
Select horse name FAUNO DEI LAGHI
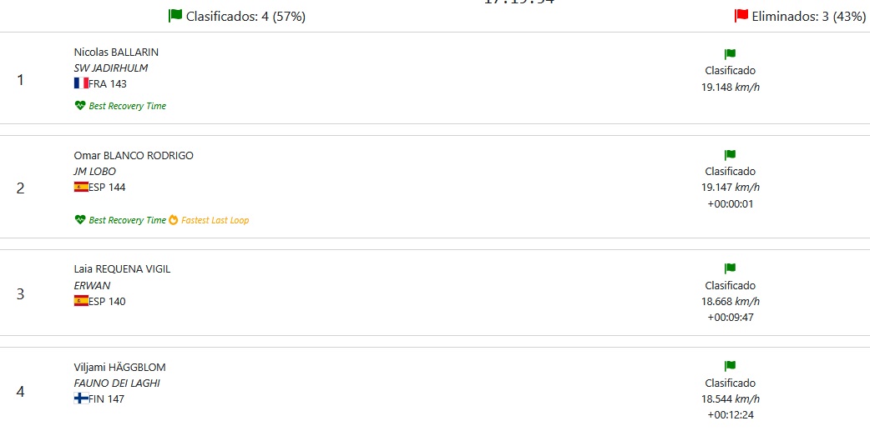pyautogui.click(x=117, y=383)
